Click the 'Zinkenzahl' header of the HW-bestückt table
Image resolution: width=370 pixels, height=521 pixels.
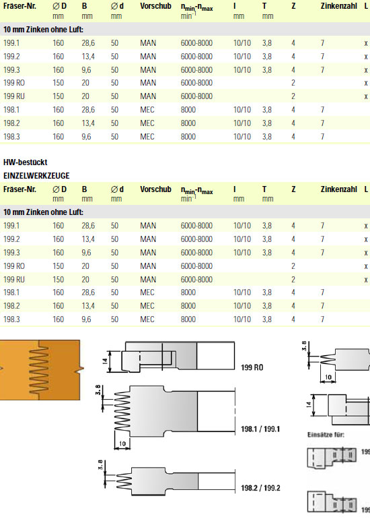339,189
